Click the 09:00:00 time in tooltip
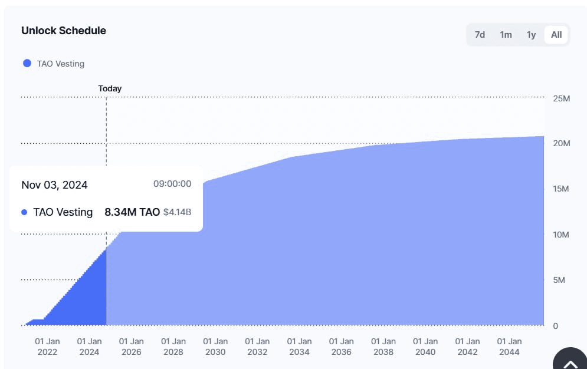The image size is (587, 369). click(172, 183)
